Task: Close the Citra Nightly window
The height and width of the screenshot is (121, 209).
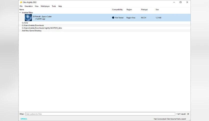Action: (187, 2)
